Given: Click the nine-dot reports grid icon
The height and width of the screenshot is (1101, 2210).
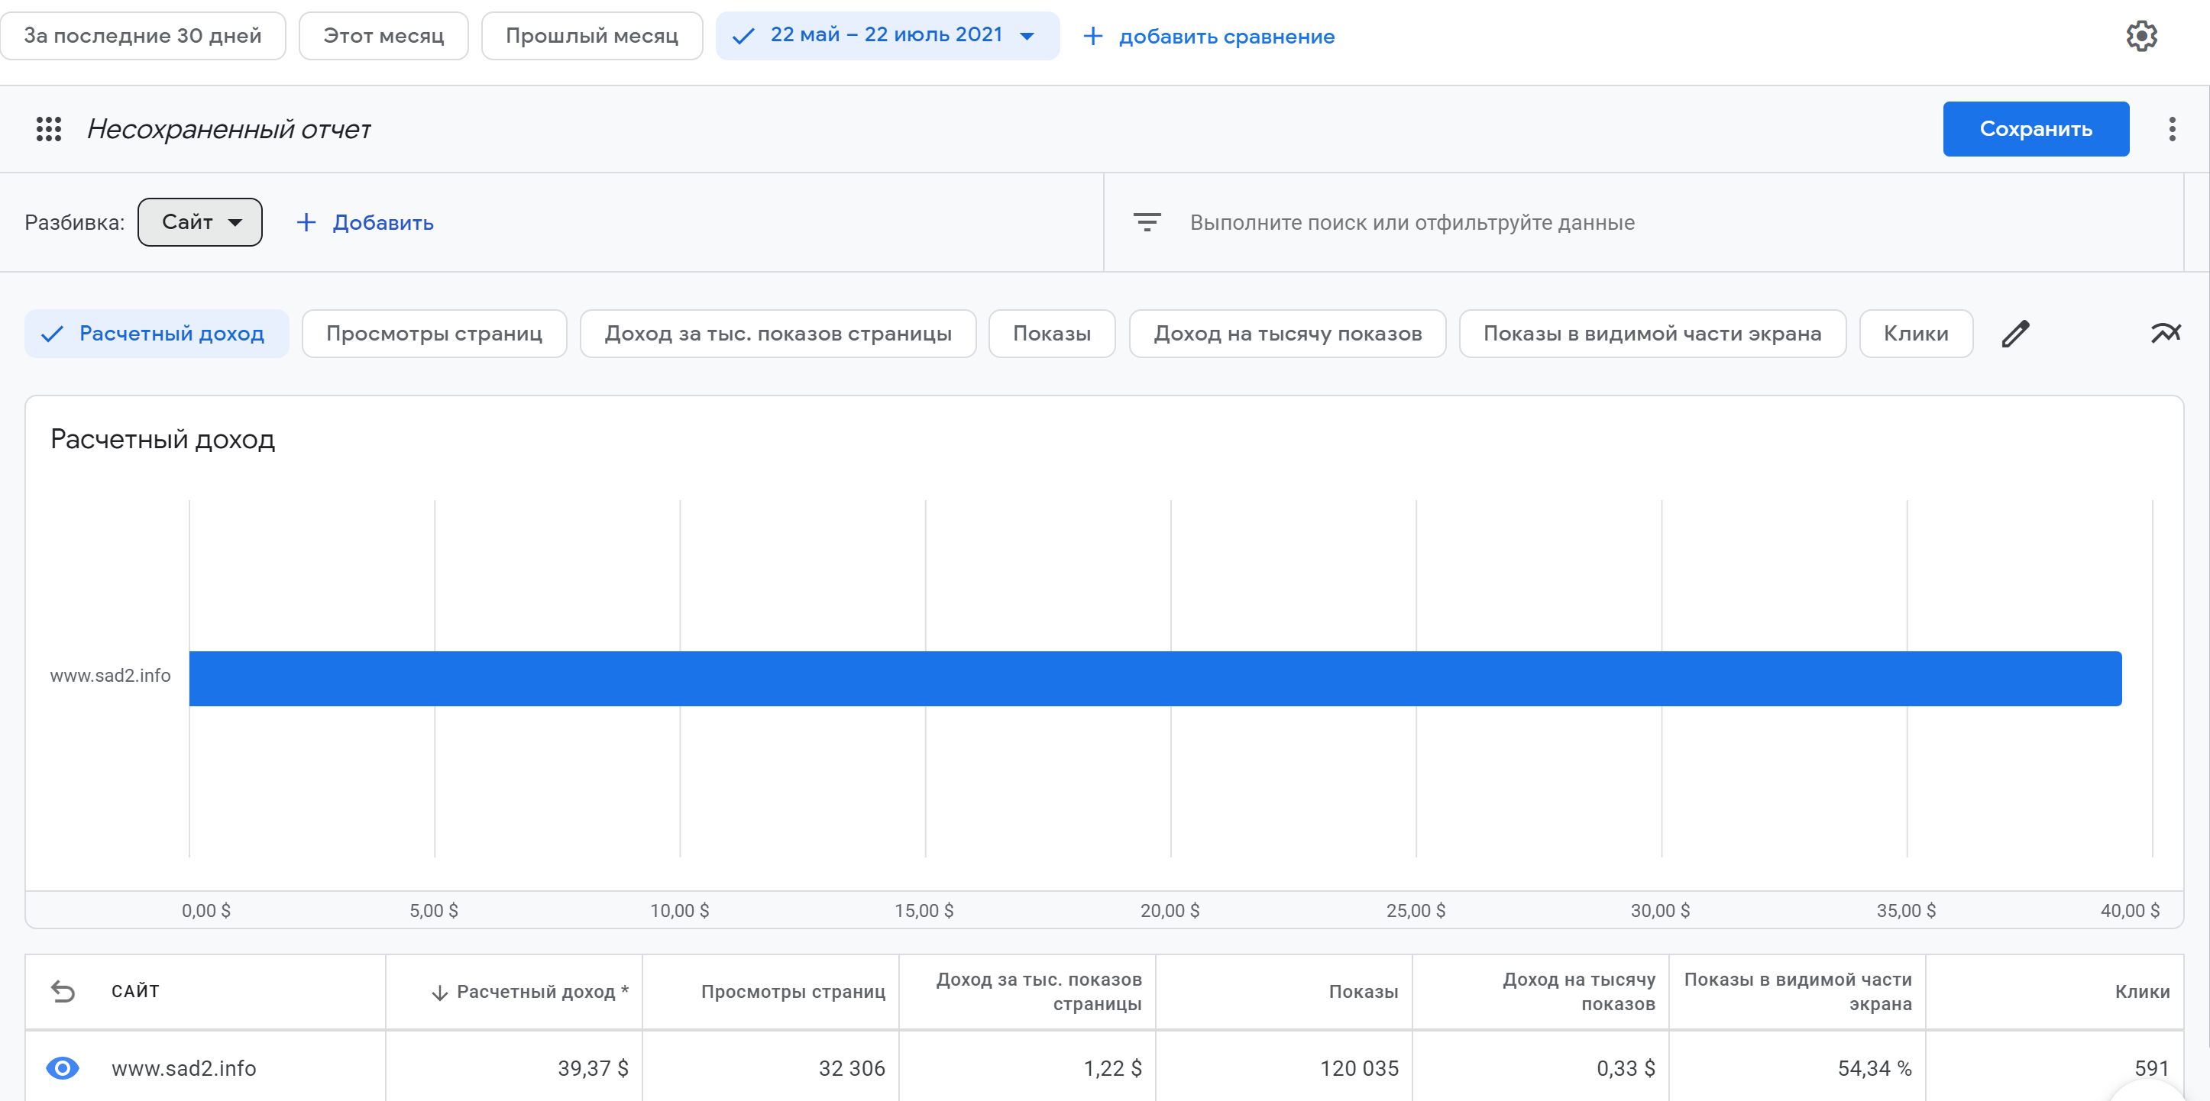Looking at the screenshot, I should tap(49, 130).
